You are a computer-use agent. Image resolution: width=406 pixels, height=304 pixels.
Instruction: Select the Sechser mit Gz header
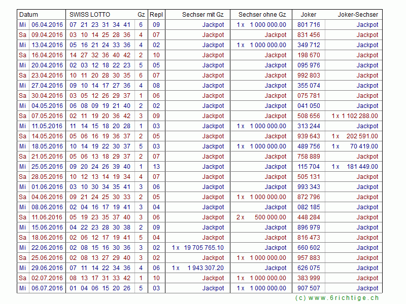[x=203, y=15]
